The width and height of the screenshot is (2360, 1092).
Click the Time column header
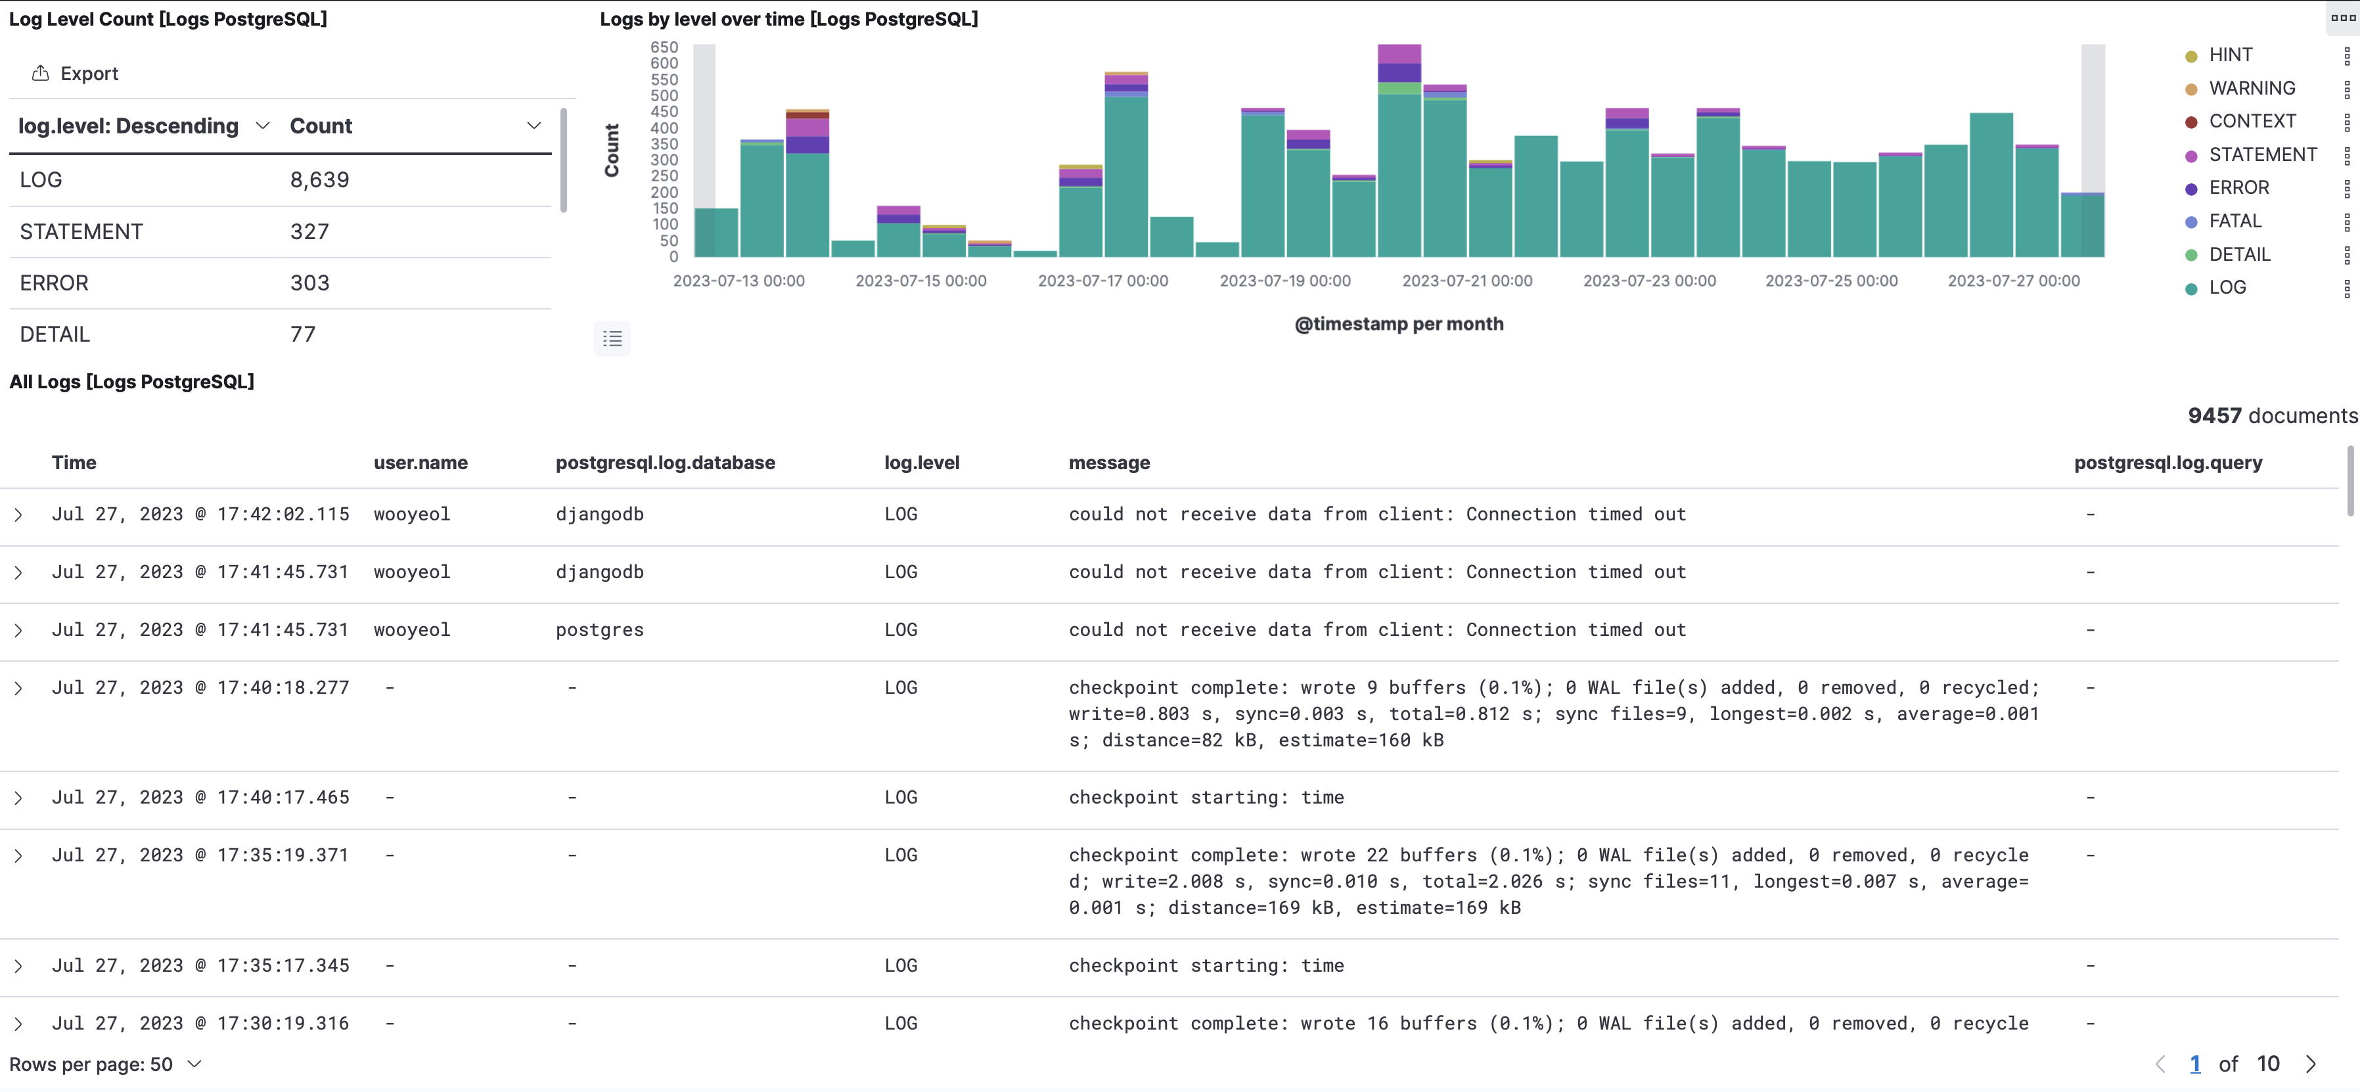74,463
